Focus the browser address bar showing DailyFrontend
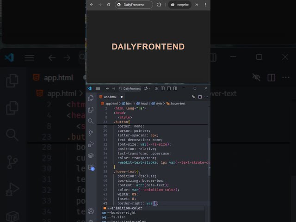This screenshot has height=222, width=296. tap(134, 5)
